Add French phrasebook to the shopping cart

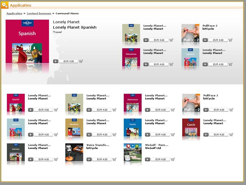(x=173, y=134)
